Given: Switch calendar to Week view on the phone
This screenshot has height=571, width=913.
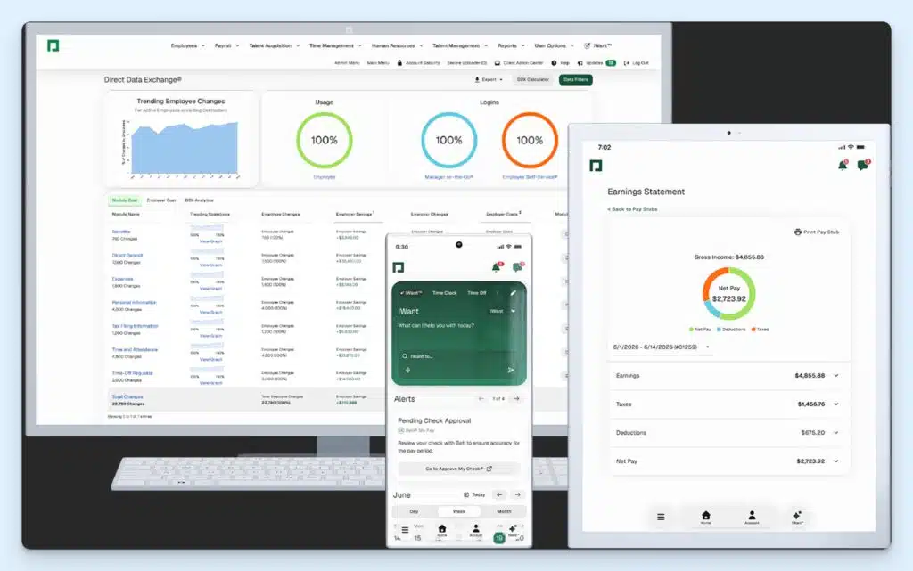Looking at the screenshot, I should click(459, 511).
